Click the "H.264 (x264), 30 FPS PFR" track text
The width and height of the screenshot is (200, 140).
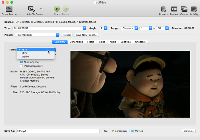pos(35,72)
